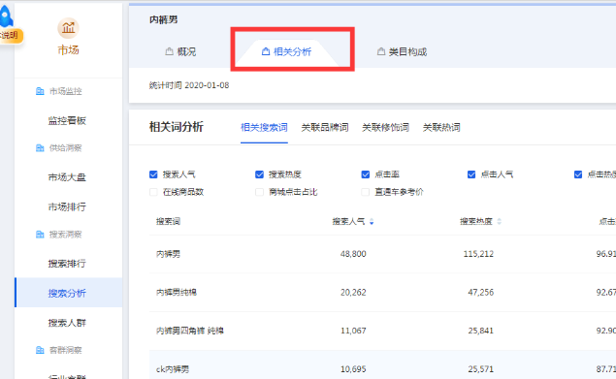Click the 内裤男纯棉 search term row

pos(177,292)
